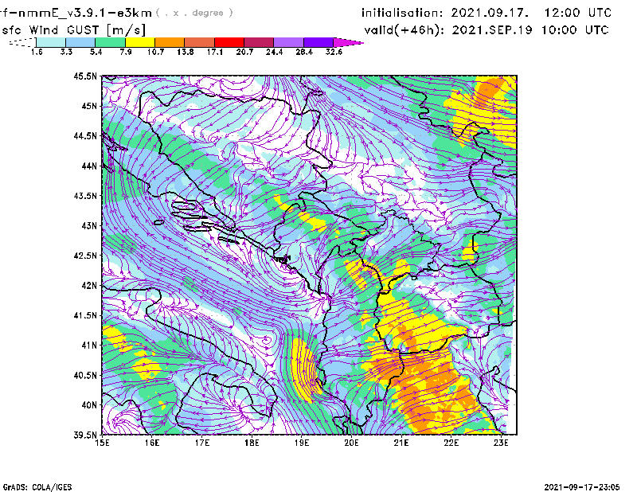Click the light cyan 1.6–3.3 legend swatch

(x=51, y=42)
